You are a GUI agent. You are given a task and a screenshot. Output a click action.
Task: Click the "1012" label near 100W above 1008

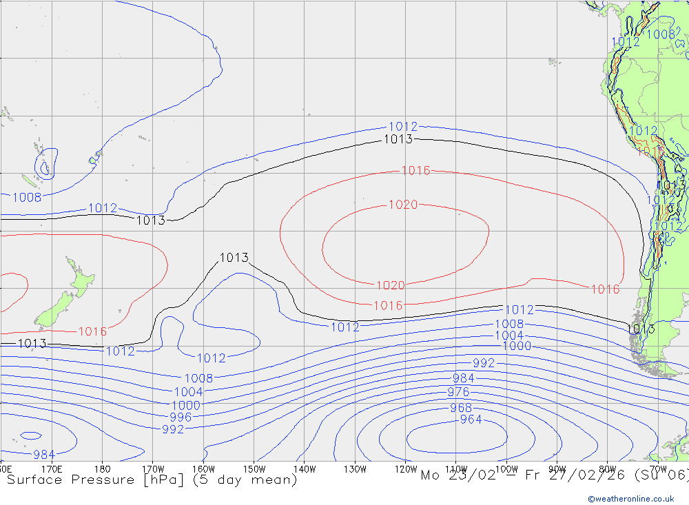520,310
